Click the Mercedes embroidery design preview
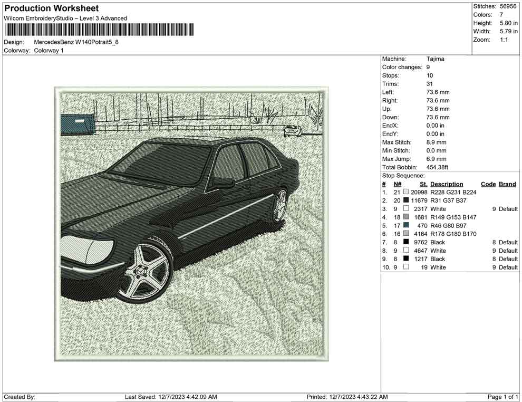Image resolution: width=522 pixels, height=402 pixels. [191, 224]
